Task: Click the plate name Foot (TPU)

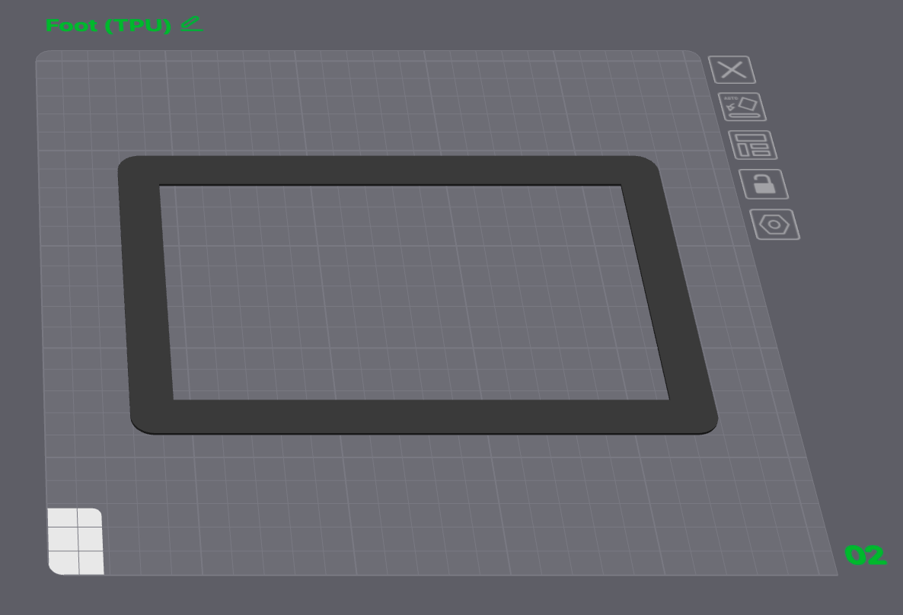Action: coord(108,25)
